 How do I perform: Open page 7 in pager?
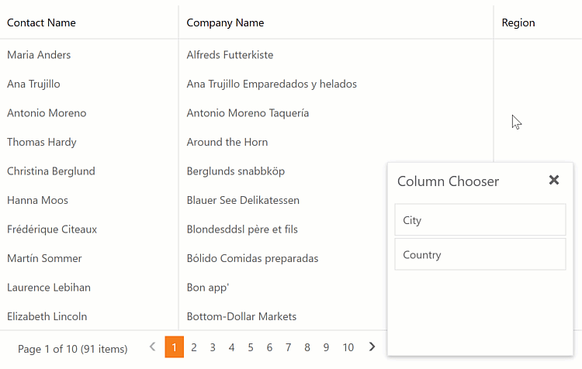point(288,348)
